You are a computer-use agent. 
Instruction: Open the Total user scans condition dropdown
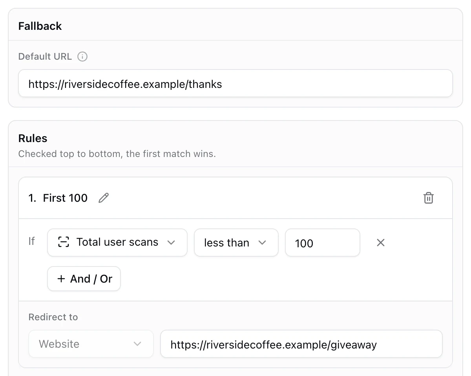pos(117,243)
